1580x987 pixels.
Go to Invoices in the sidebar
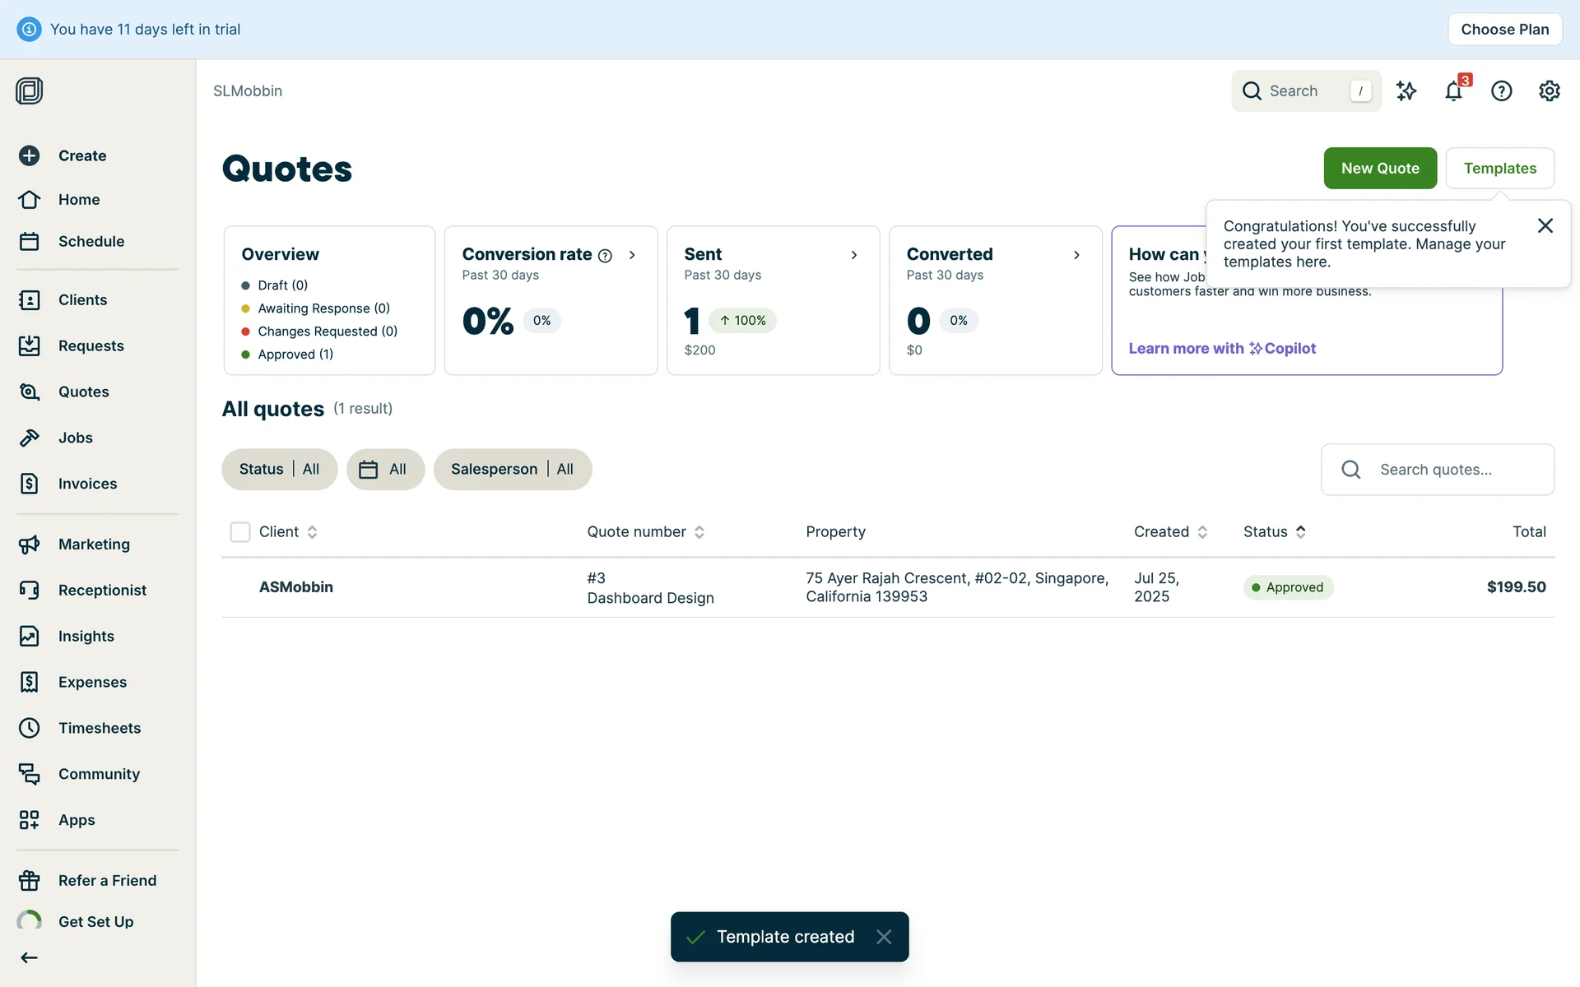pyautogui.click(x=87, y=484)
